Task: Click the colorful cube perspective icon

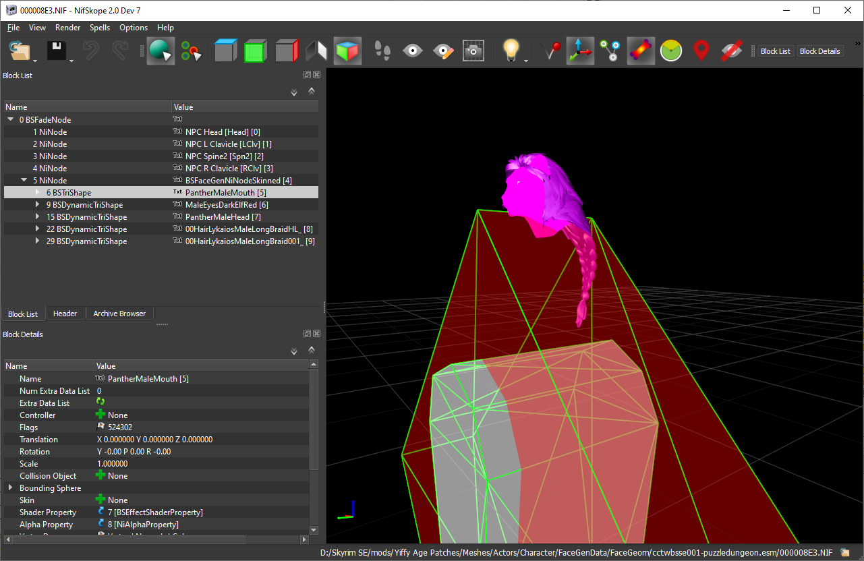Action: [347, 51]
